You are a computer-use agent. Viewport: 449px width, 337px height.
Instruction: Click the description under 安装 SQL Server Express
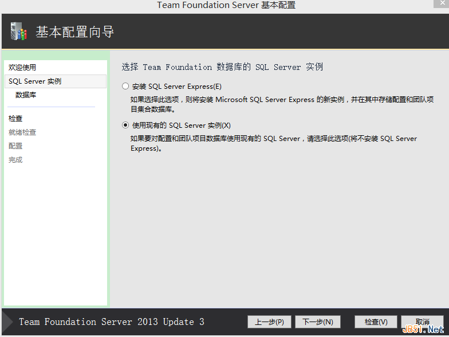pos(282,104)
